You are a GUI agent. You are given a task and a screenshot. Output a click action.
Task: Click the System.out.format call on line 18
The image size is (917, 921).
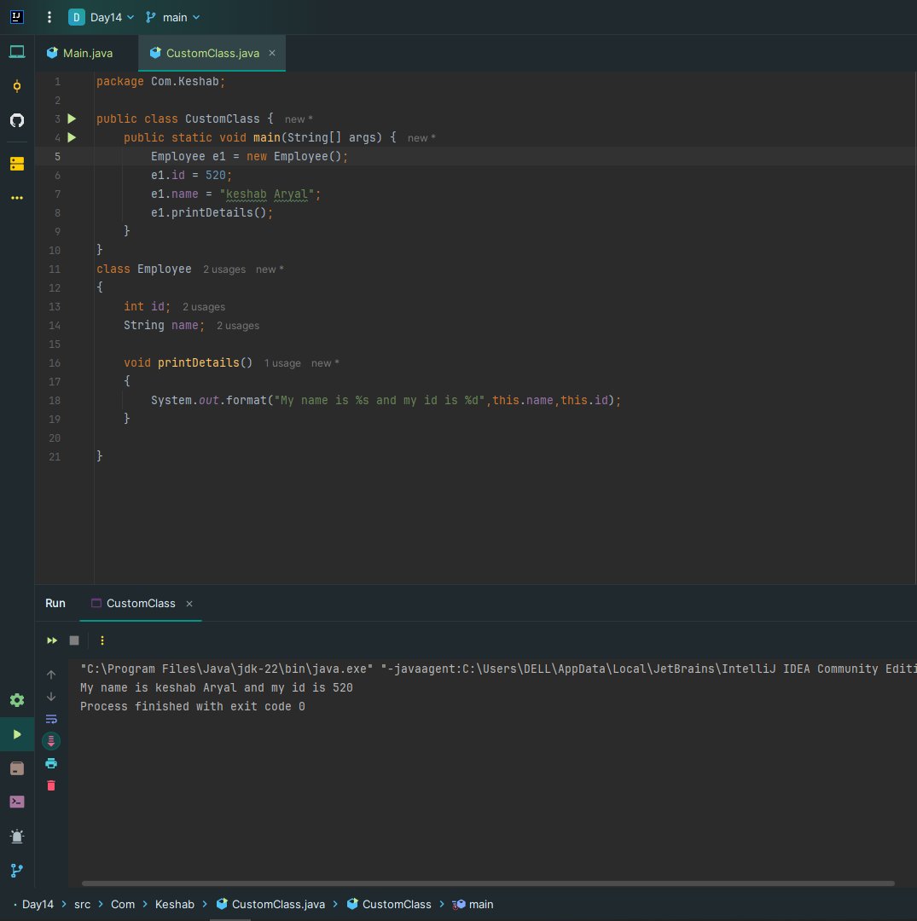386,401
